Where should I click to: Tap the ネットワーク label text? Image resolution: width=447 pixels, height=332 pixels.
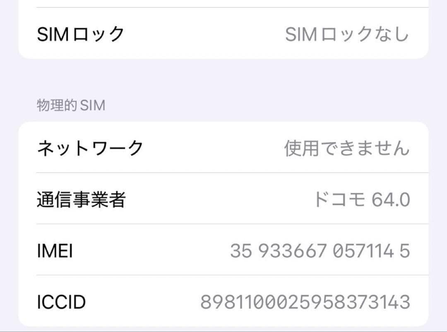click(x=90, y=148)
